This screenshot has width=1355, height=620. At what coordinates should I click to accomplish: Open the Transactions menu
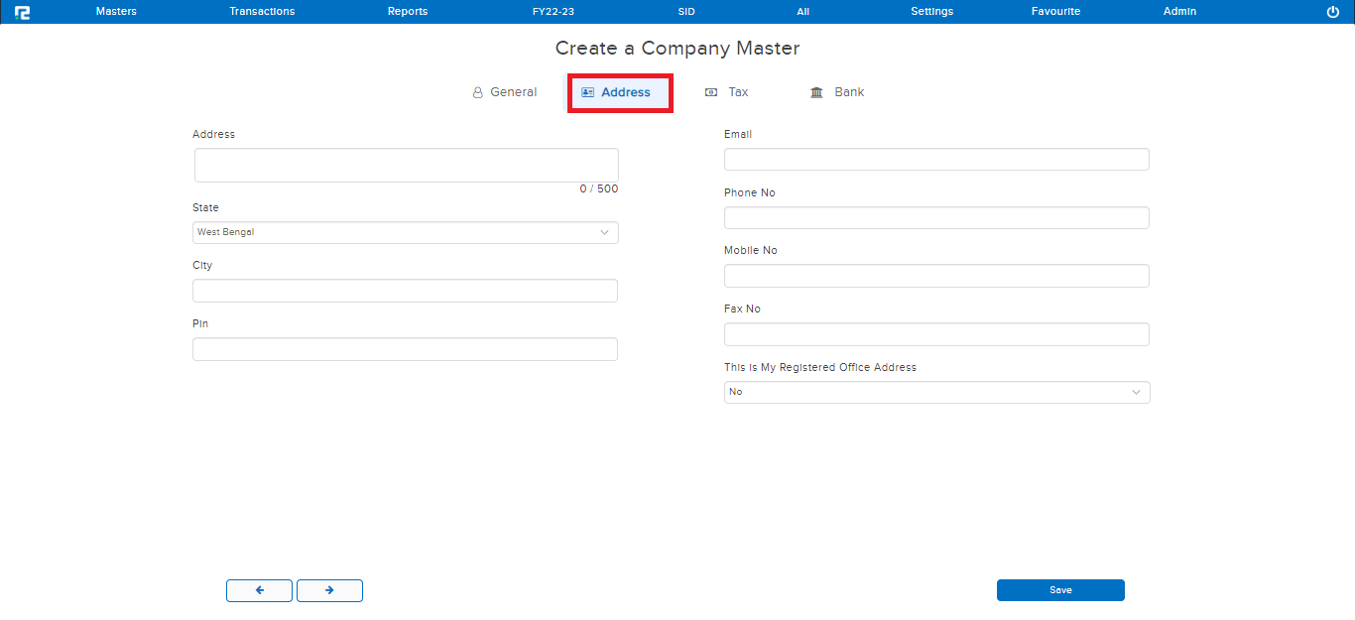(x=262, y=12)
